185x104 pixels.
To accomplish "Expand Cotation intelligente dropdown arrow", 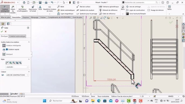I will (x=5, y=14).
